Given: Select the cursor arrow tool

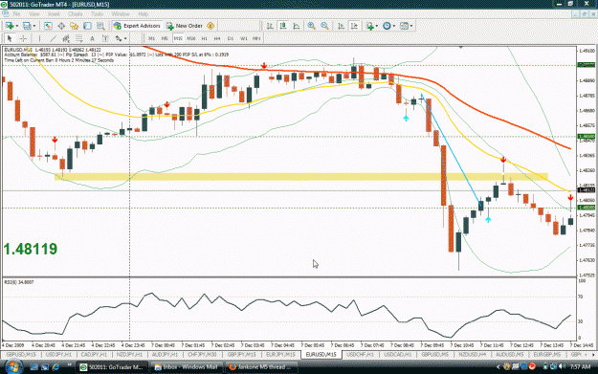Looking at the screenshot, I should [x=10, y=38].
